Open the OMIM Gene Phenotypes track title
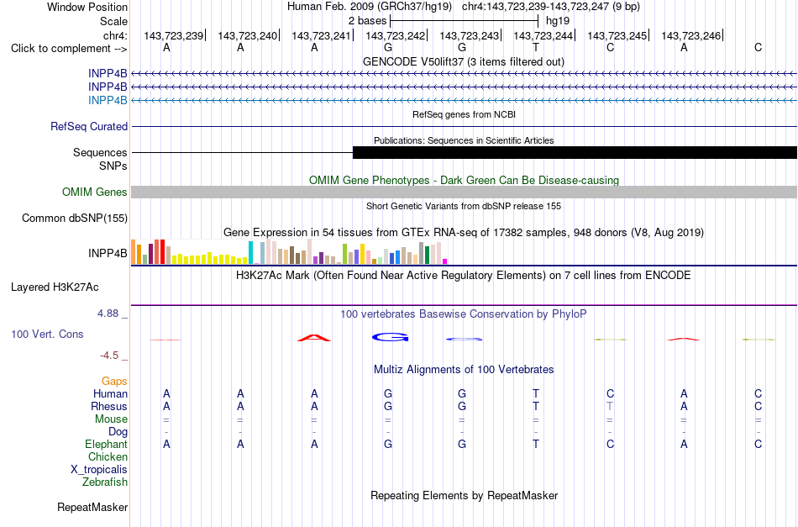 (464, 180)
